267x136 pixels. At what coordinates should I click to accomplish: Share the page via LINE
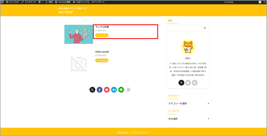tap(121, 90)
